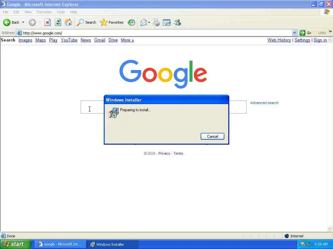The height and width of the screenshot is (249, 333).
Task: Cancel the Windows Installer dialog
Action: (212, 136)
